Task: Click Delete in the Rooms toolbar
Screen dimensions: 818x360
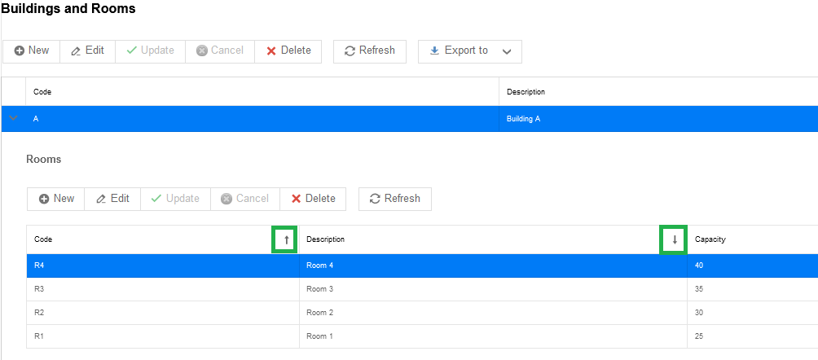Action: (x=313, y=199)
